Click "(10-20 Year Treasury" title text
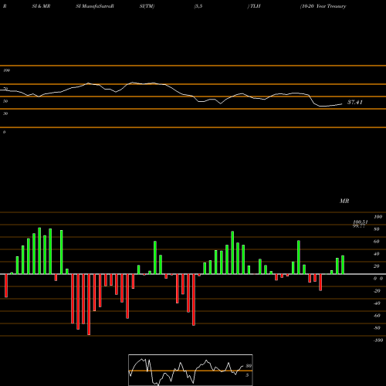386x386 pixels. tap(323, 6)
